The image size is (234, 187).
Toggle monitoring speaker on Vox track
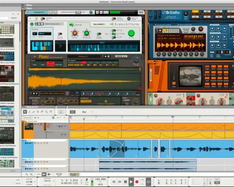pyautogui.click(x=47, y=143)
